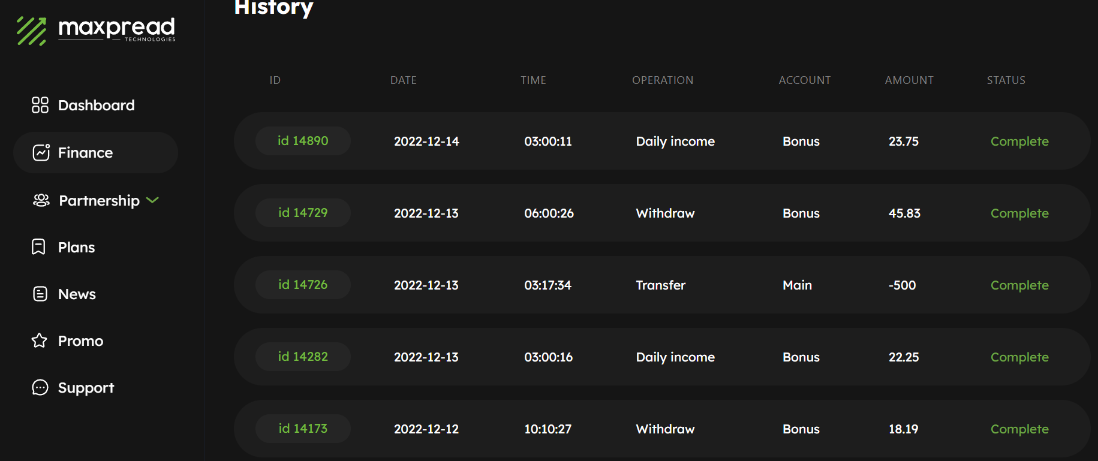Click the Promo star icon
The image size is (1098, 461).
[40, 341]
